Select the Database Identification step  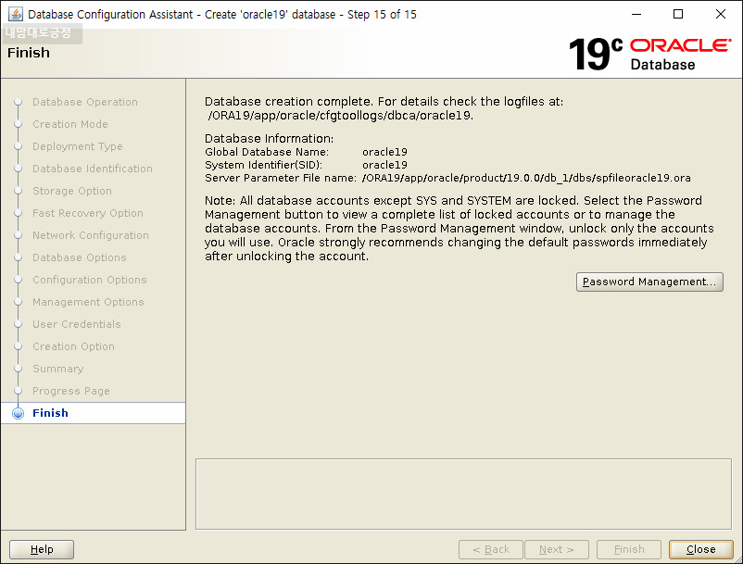(x=93, y=169)
